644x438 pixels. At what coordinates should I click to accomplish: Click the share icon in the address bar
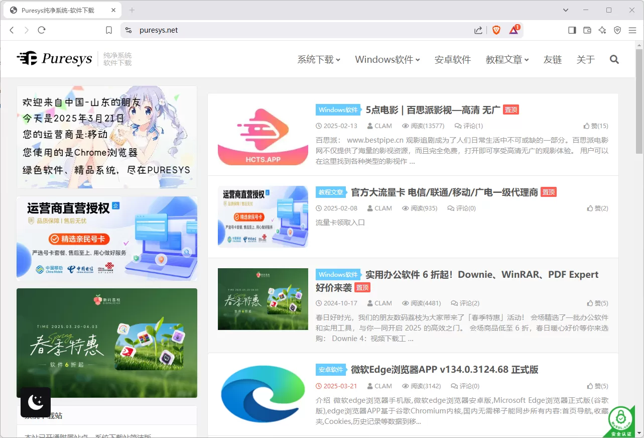(x=478, y=30)
